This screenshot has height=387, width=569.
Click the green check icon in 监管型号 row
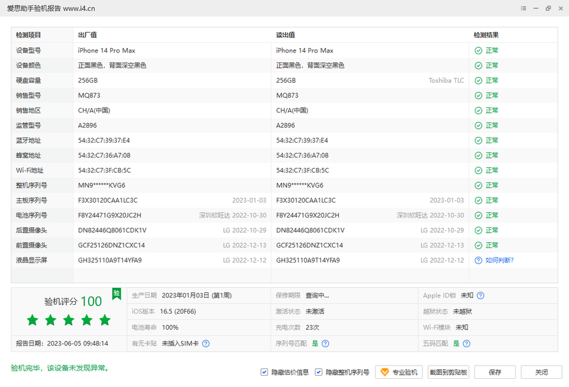[479, 126]
